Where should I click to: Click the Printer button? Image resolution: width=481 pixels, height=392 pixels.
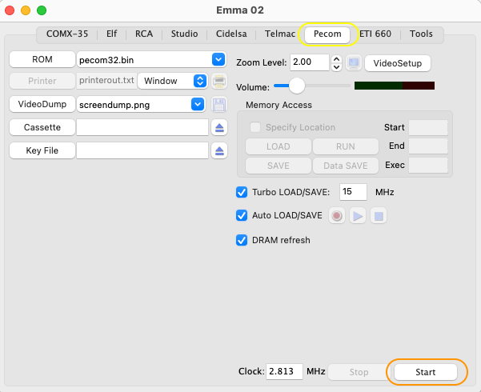[42, 81]
